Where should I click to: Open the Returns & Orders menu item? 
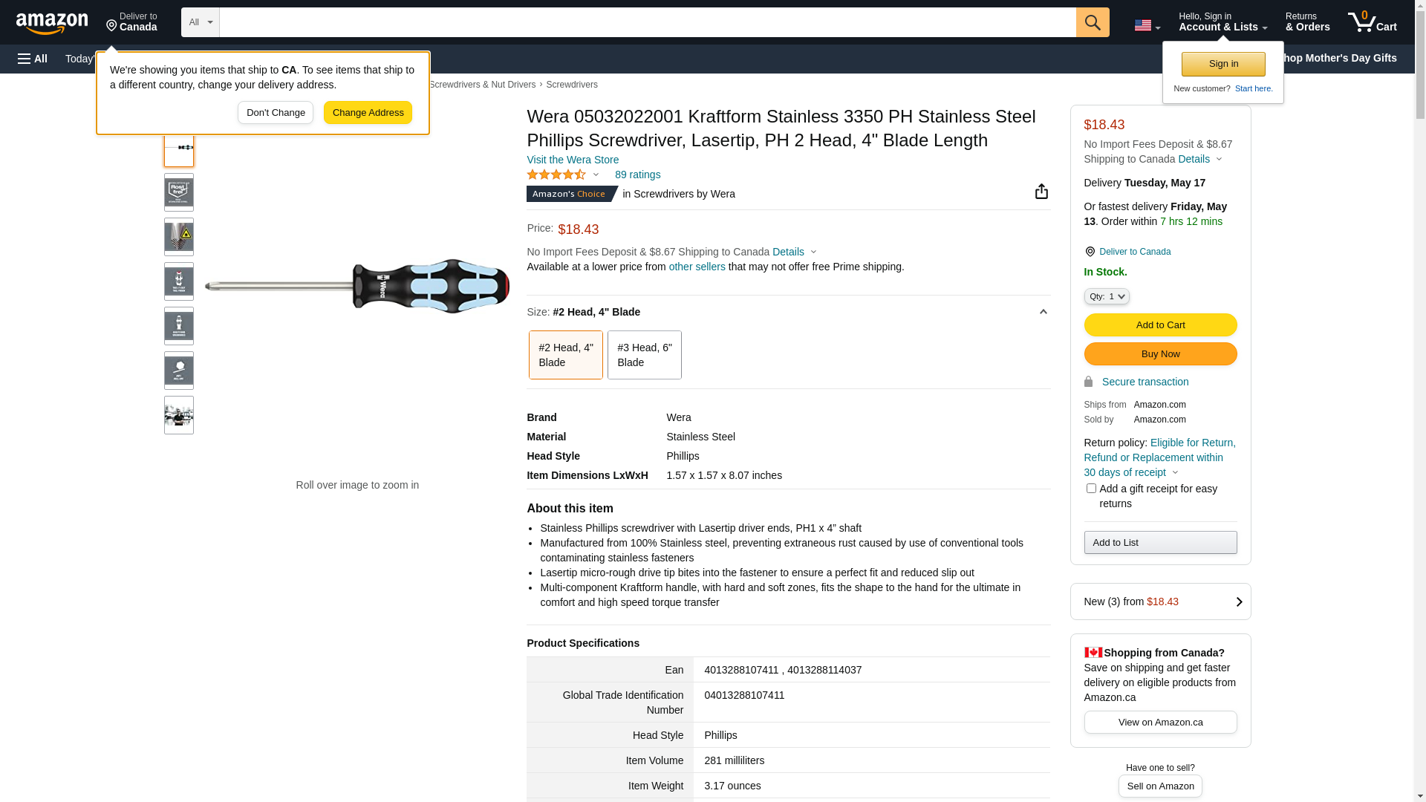(x=1307, y=22)
